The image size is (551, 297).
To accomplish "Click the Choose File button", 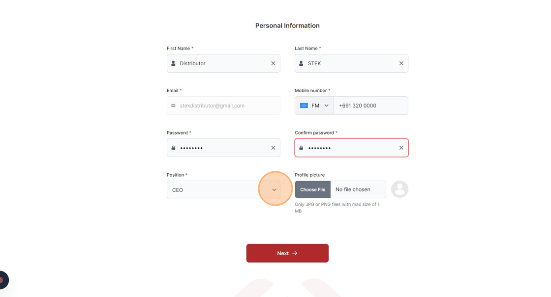I will (313, 189).
